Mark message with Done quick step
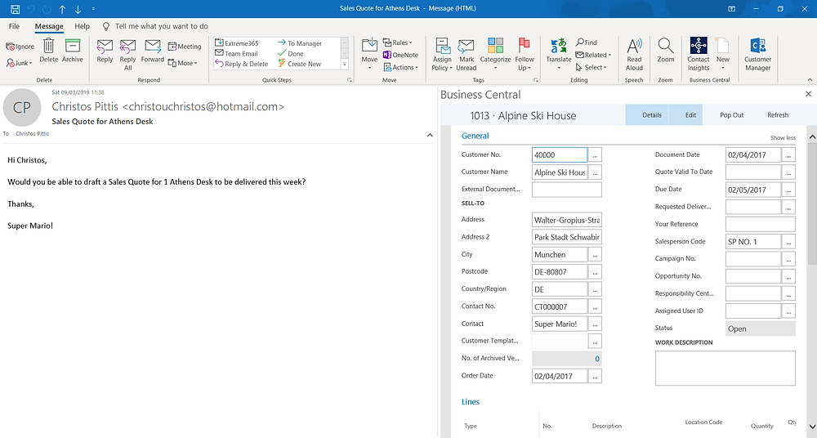817x438 pixels. tap(291, 53)
